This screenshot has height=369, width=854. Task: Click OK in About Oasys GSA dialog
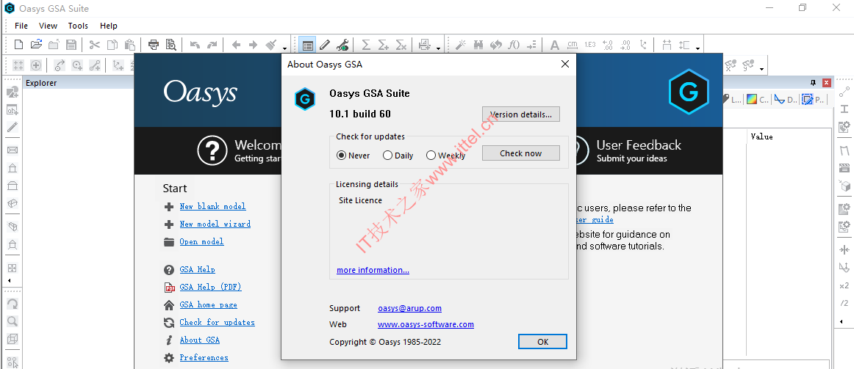click(x=542, y=342)
